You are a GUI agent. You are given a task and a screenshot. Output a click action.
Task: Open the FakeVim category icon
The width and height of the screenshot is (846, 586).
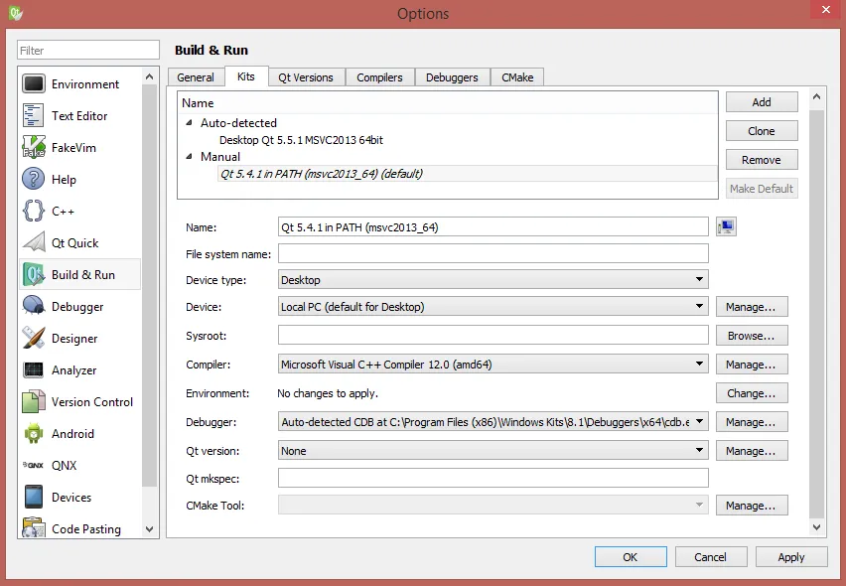click(34, 147)
